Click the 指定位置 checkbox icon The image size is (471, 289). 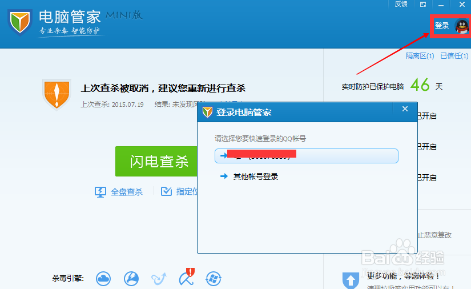(x=166, y=191)
